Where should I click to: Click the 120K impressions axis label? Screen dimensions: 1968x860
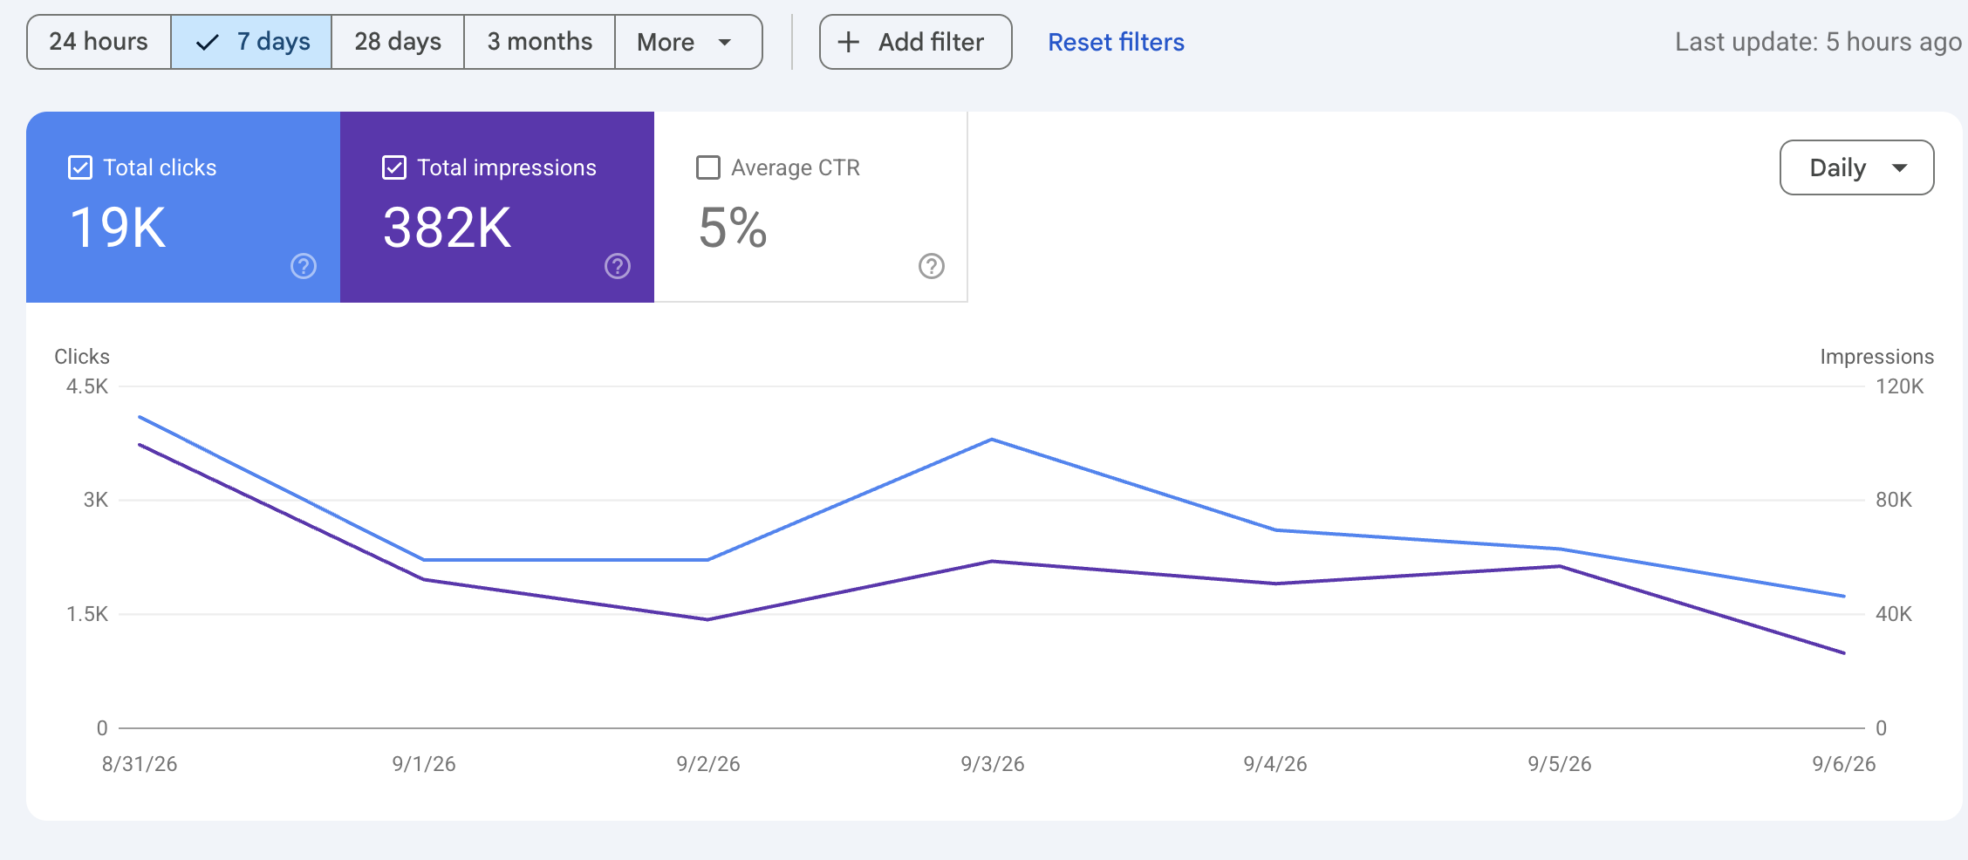pos(1900,386)
